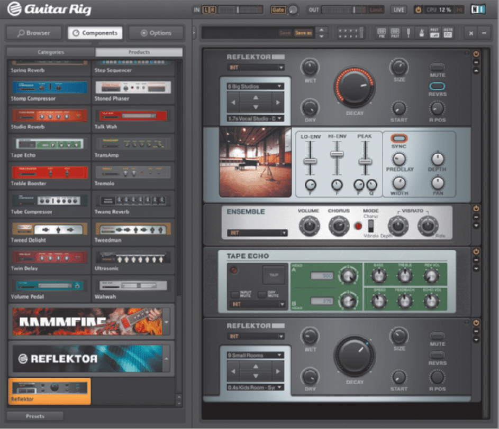
Task: Open the top Reflektor INIT preset dropdown
Action: click(x=256, y=68)
